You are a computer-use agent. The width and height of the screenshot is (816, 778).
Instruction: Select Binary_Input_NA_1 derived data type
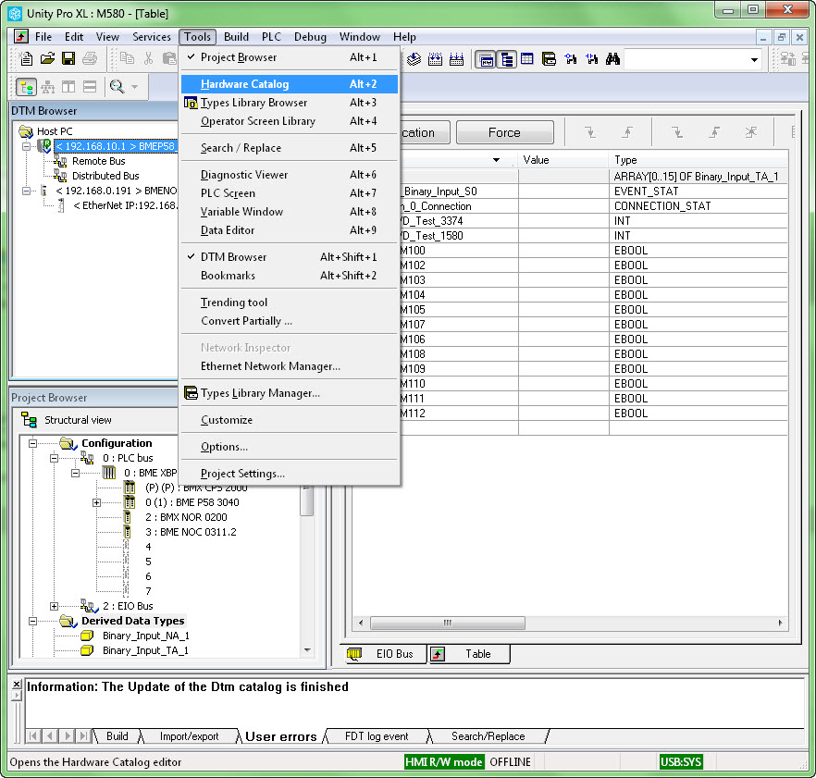click(146, 636)
